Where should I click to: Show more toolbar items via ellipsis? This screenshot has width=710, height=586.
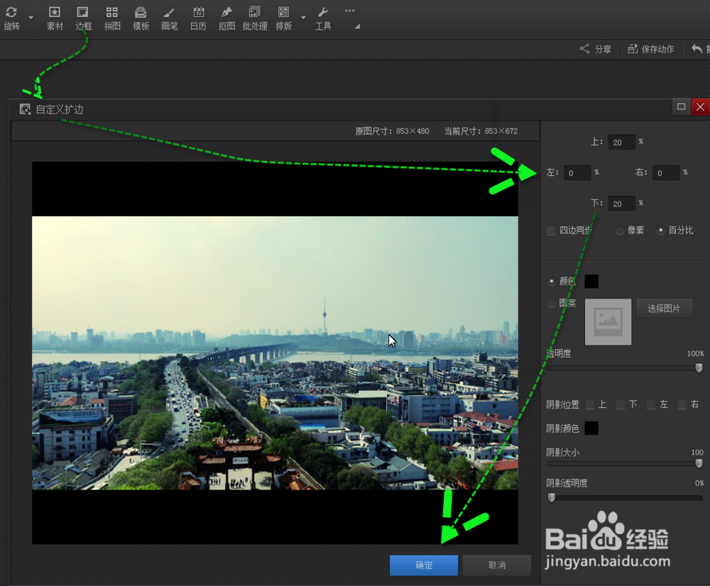point(349,11)
